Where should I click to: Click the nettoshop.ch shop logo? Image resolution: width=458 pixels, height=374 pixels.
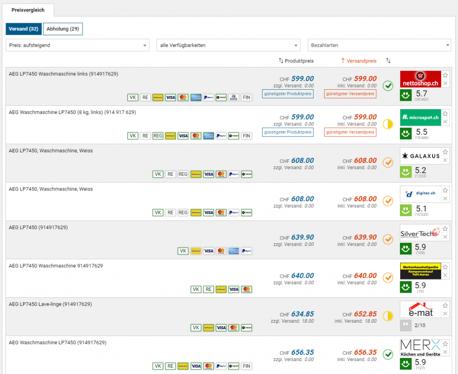(x=420, y=79)
